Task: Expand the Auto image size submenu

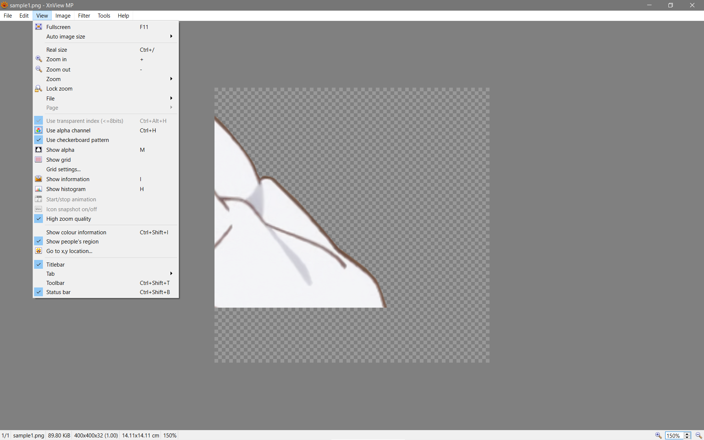Action: click(171, 36)
